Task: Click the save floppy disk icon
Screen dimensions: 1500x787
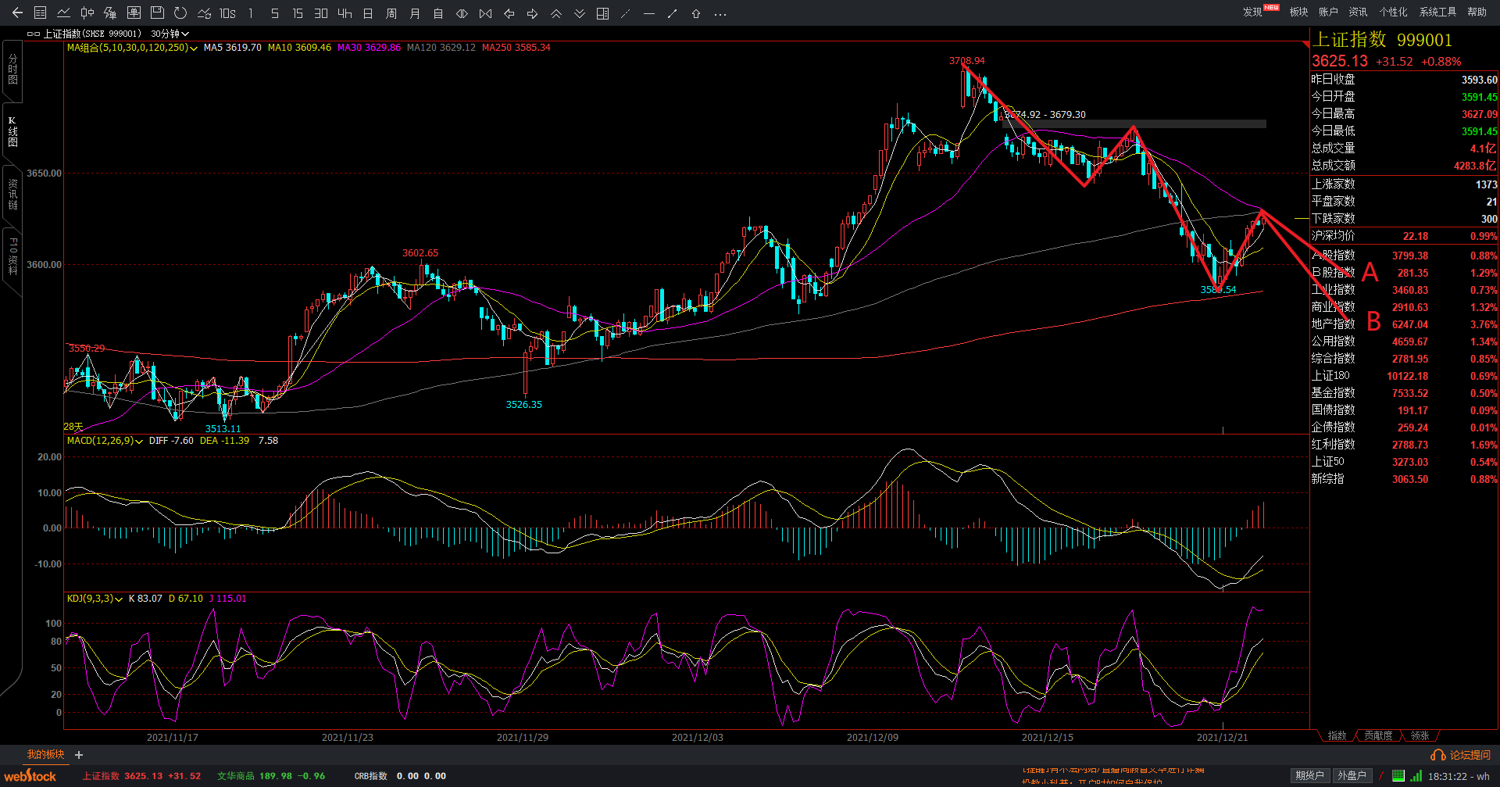Action: pyautogui.click(x=157, y=13)
